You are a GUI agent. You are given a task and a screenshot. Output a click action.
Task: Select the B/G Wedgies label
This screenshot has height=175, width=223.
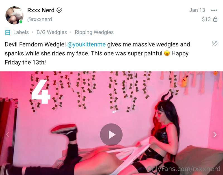pyautogui.click(x=52, y=32)
